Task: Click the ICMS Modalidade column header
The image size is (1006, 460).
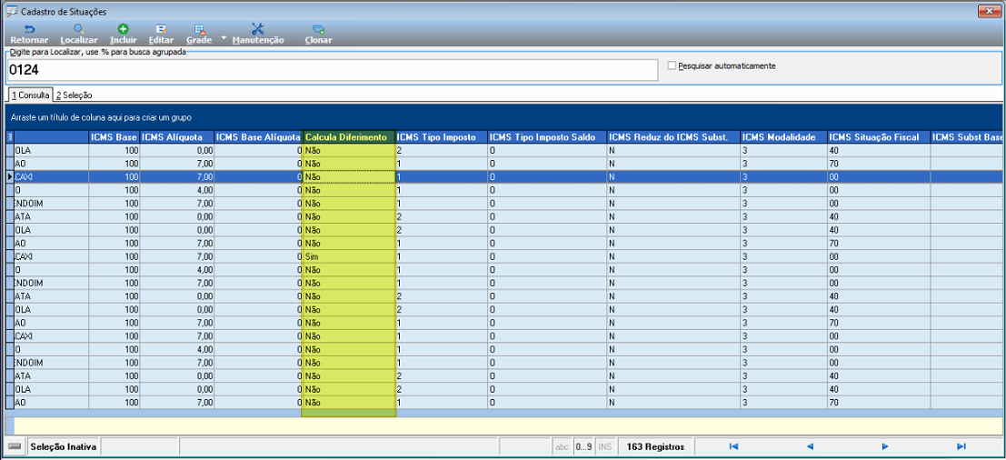Action: (783, 136)
